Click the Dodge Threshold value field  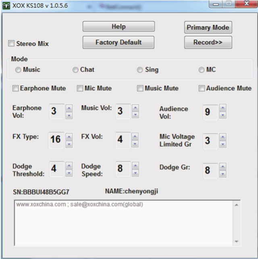point(57,169)
